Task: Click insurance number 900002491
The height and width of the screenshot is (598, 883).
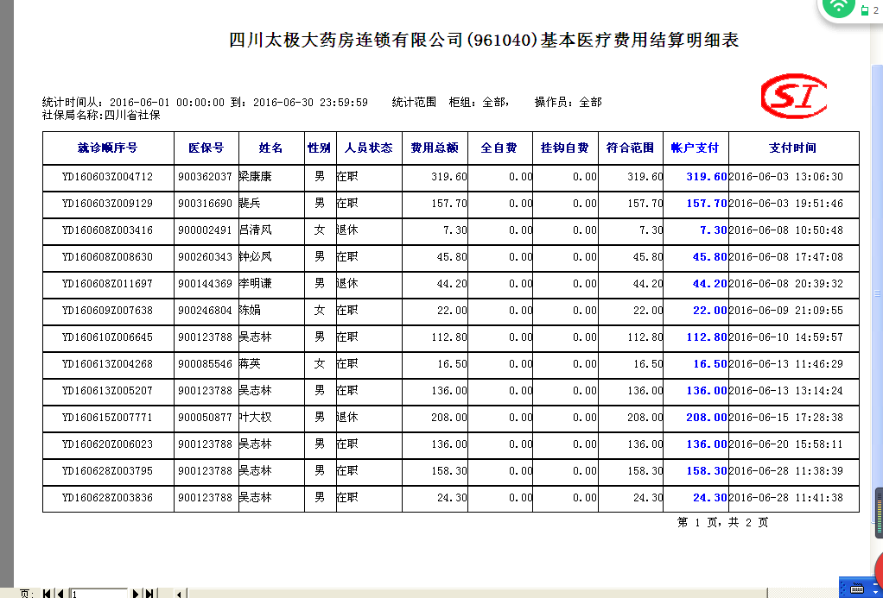Action: [205, 230]
